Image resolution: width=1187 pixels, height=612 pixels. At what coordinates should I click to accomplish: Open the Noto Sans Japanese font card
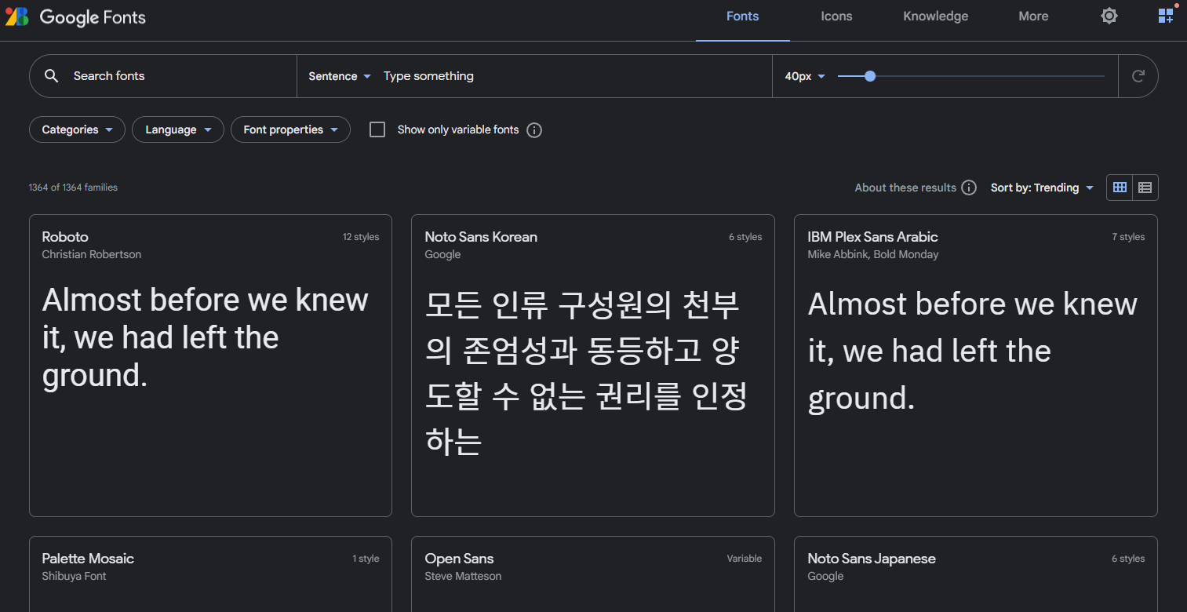pos(976,574)
